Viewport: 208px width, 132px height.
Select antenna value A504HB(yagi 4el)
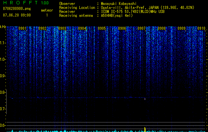pos(117,16)
